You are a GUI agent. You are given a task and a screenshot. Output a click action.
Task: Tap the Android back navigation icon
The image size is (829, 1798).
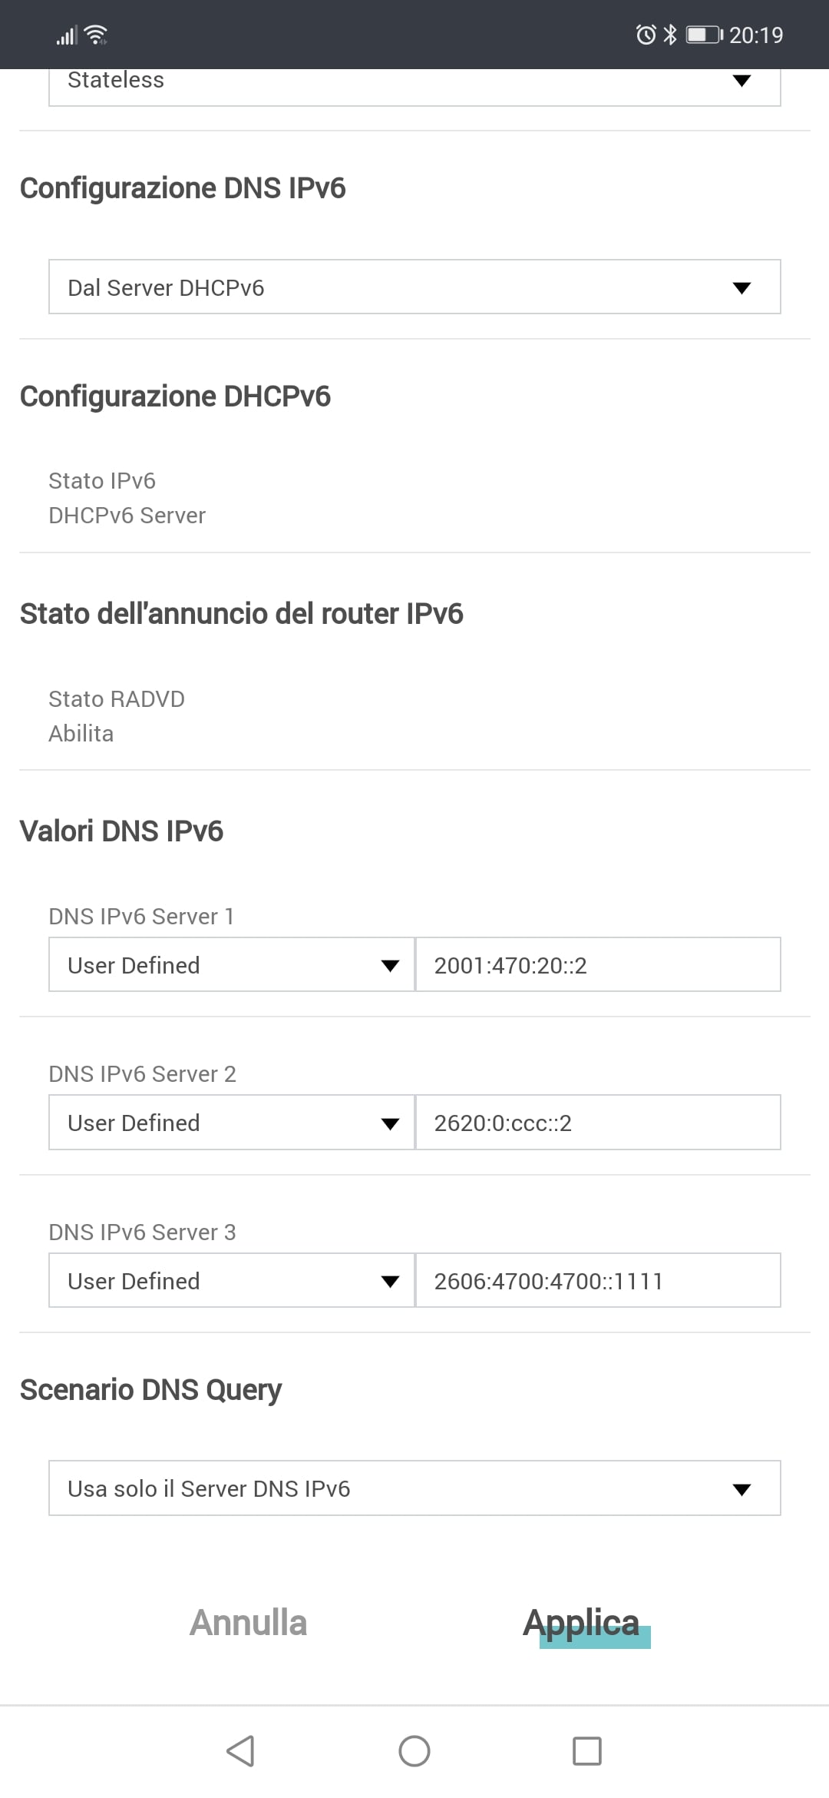pyautogui.click(x=241, y=1751)
